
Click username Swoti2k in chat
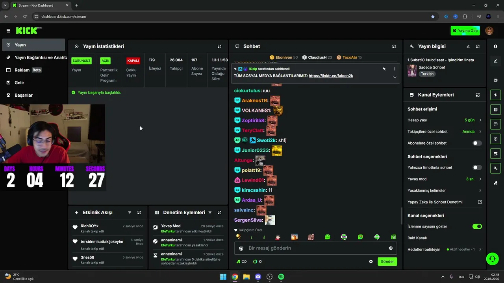tap(266, 140)
